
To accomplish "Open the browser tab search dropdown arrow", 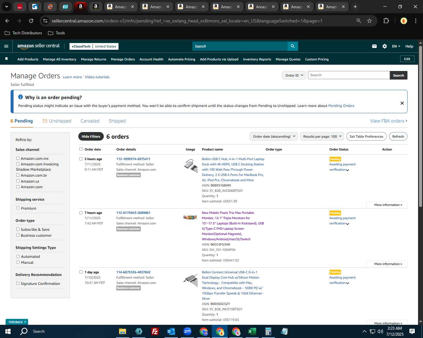I will point(7,7).
